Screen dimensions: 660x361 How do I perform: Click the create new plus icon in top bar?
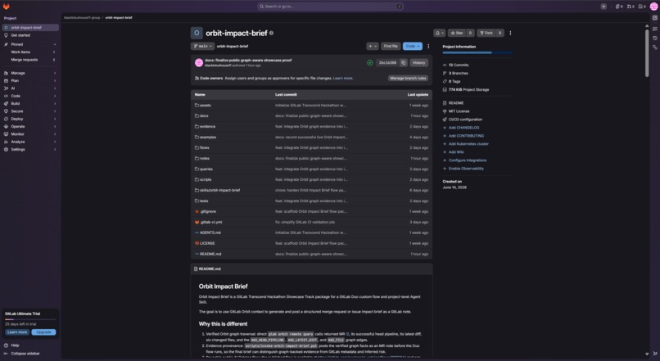[603, 7]
